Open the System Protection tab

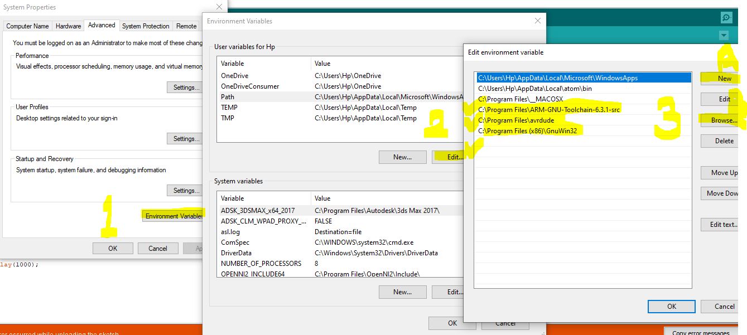146,26
